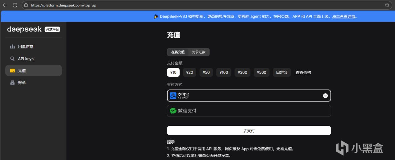Viewport: 395px width, 160px height.
Task: Click the site info lock icon
Action: (x=26, y=5)
